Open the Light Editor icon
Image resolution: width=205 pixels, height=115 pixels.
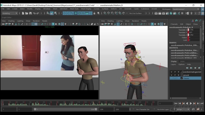(178, 13)
